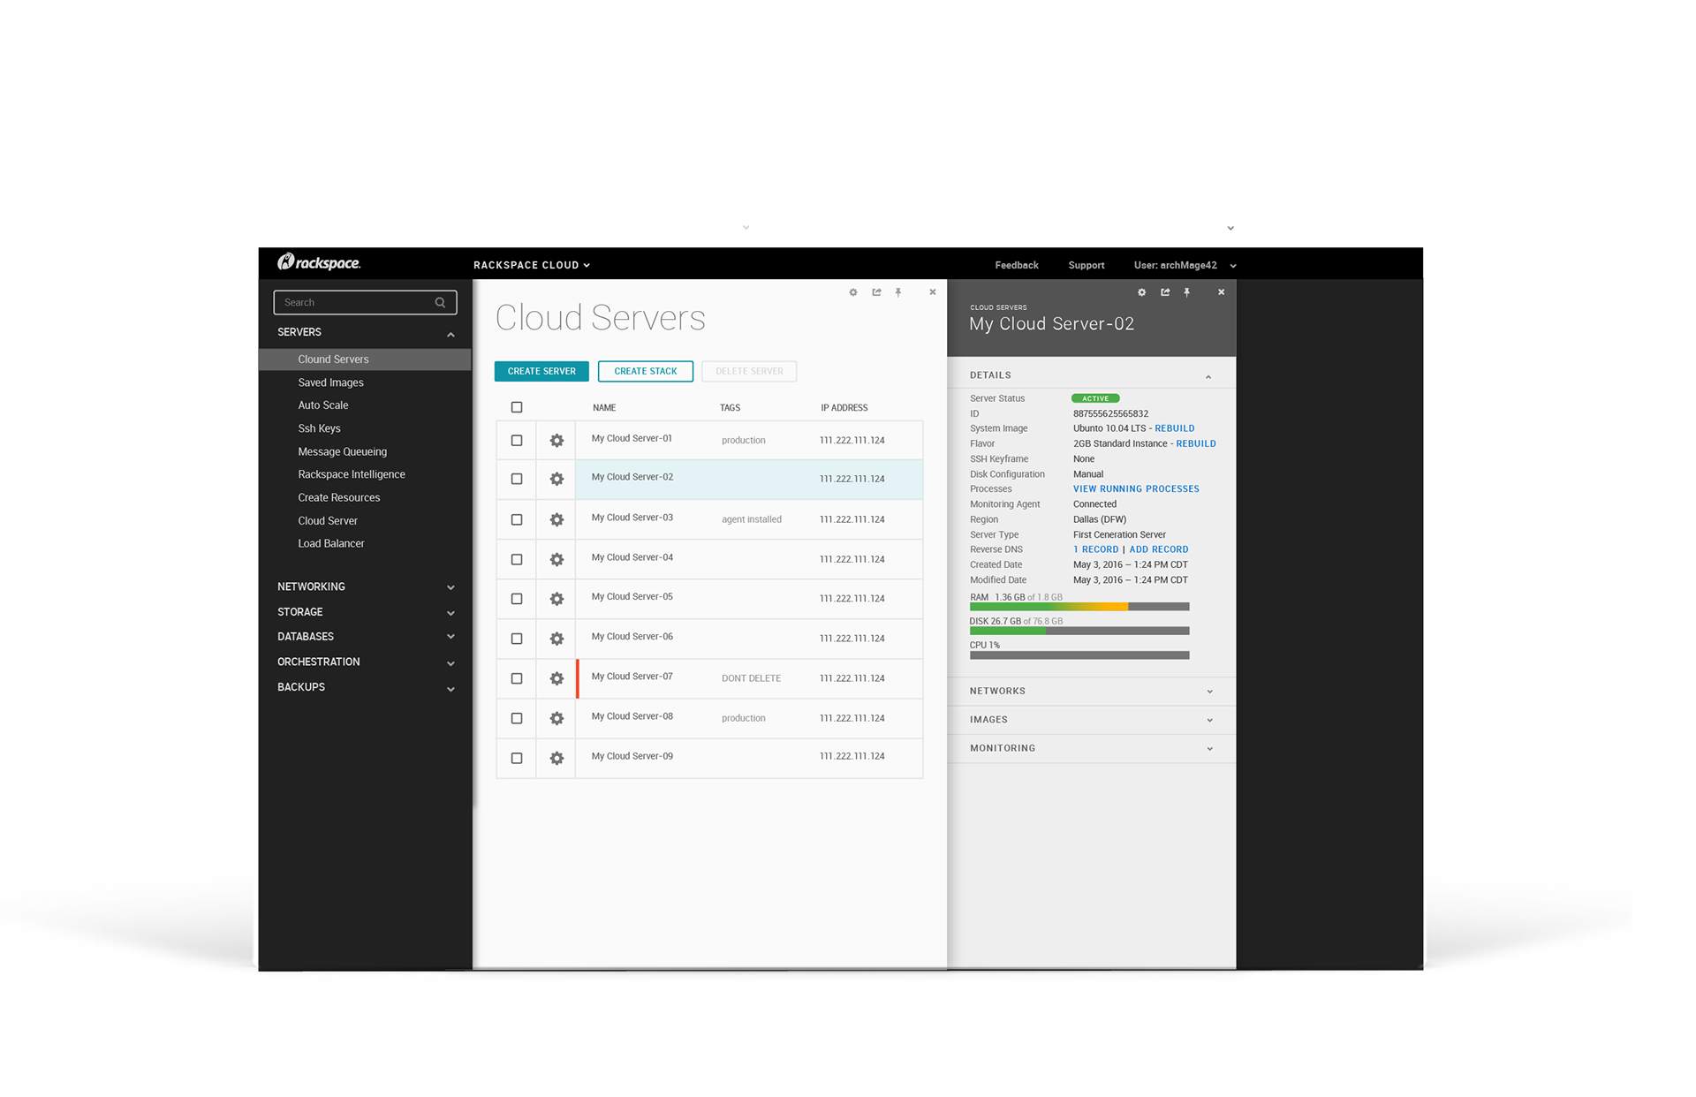The width and height of the screenshot is (1696, 1097).
Task: Expand the Databases sidebar section
Action: click(x=450, y=637)
